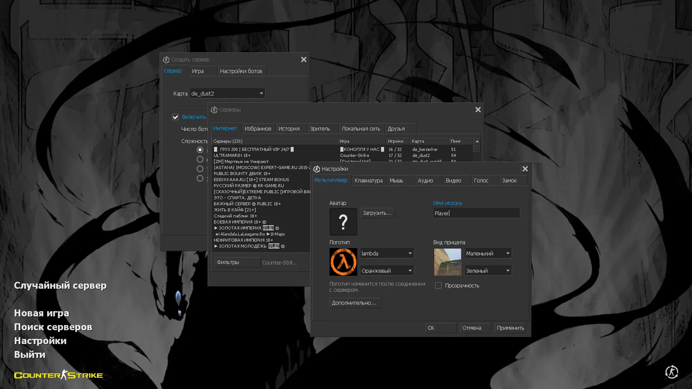Click the lambda logo preview image
The width and height of the screenshot is (692, 389).
343,262
